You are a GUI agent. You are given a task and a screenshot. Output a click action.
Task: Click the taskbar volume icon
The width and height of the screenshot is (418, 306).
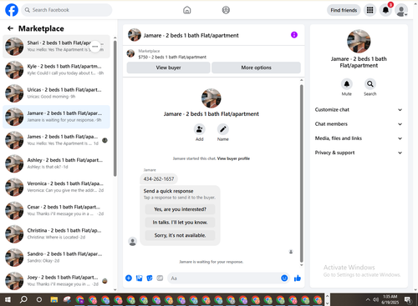click(x=375, y=299)
